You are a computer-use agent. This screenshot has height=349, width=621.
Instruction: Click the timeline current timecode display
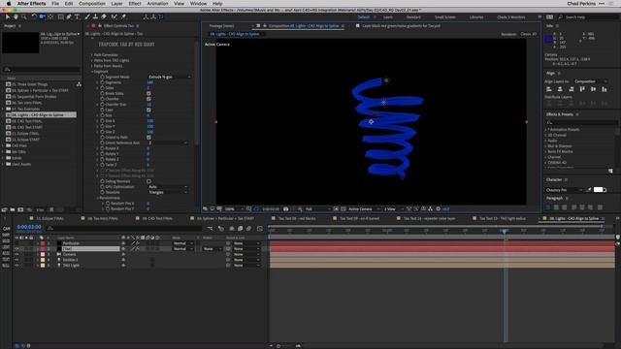pos(29,227)
